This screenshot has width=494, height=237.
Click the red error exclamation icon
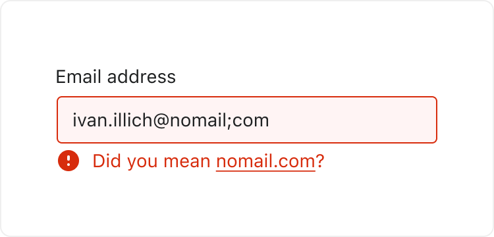(x=69, y=161)
